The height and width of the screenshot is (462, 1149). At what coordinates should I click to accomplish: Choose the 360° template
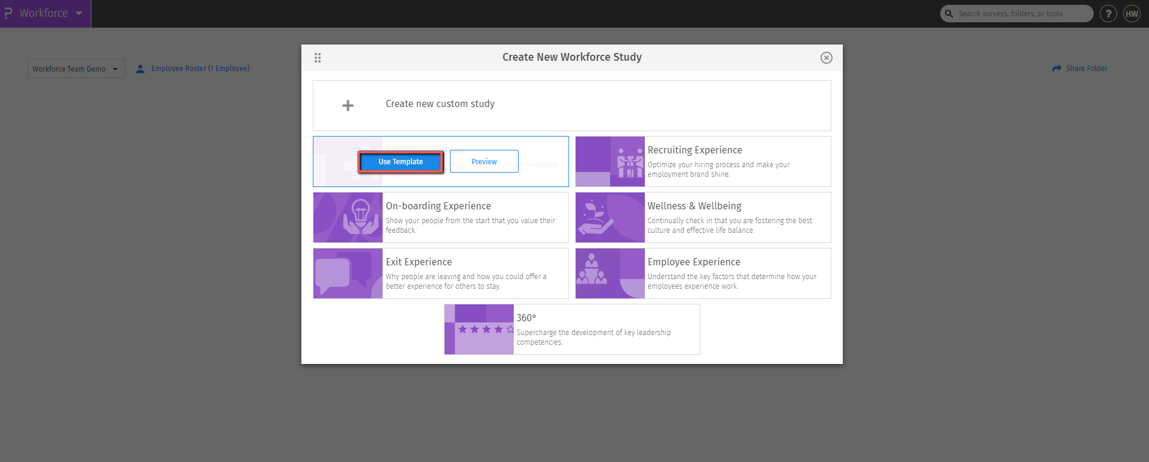pyautogui.click(x=572, y=329)
